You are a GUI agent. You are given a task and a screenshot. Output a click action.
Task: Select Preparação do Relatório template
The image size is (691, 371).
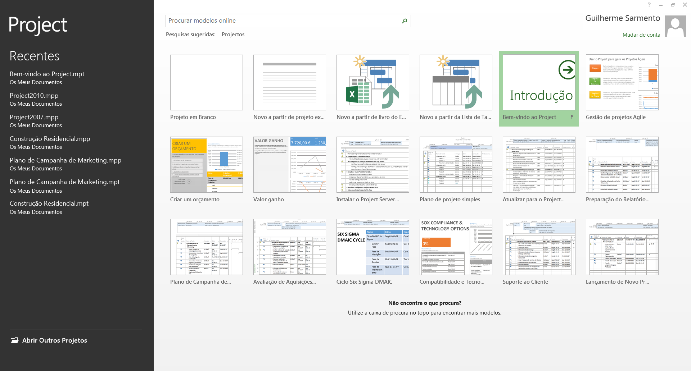click(622, 165)
